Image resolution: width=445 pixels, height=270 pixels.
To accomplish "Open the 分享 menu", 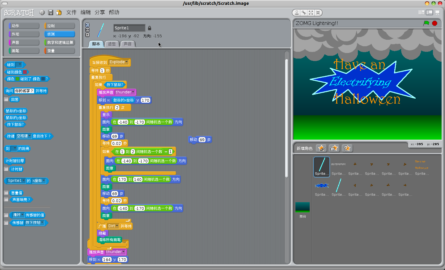I will [x=100, y=12].
